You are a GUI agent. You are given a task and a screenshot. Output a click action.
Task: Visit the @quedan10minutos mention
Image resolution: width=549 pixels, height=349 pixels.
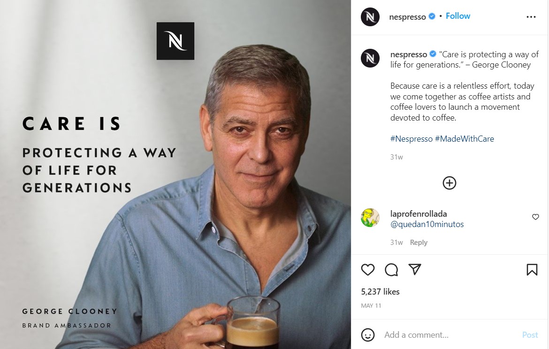(x=427, y=224)
